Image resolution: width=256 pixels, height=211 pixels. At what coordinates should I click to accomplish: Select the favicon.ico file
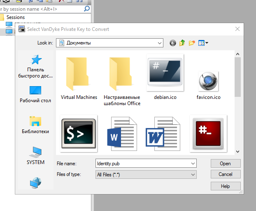pos(208,81)
